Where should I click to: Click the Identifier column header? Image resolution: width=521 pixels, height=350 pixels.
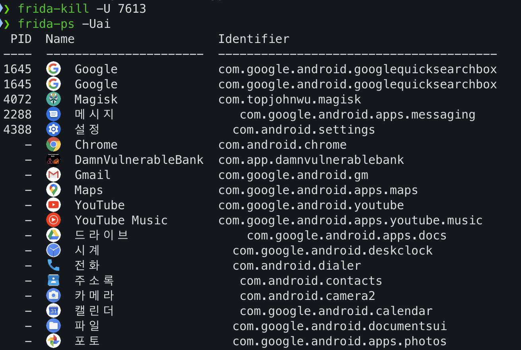(254, 39)
